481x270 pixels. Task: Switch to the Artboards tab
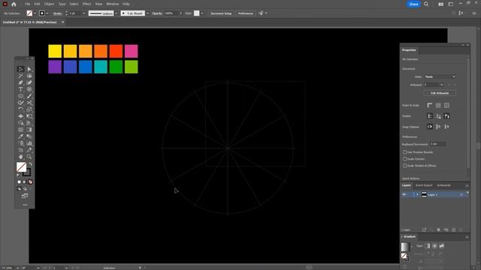coord(443,185)
